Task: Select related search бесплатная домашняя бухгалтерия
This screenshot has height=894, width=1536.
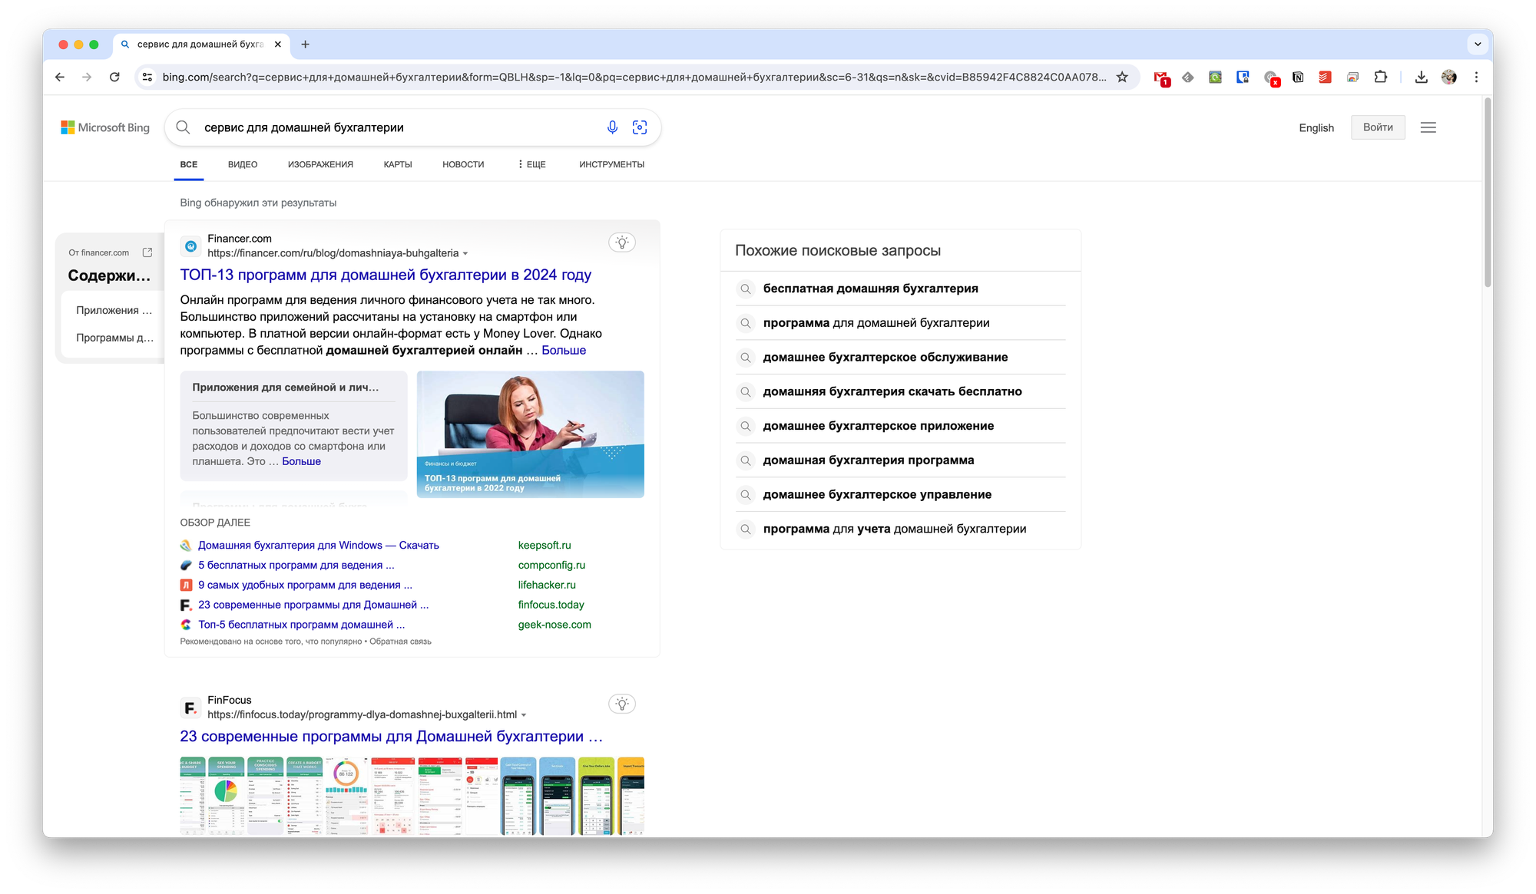Action: click(x=870, y=289)
